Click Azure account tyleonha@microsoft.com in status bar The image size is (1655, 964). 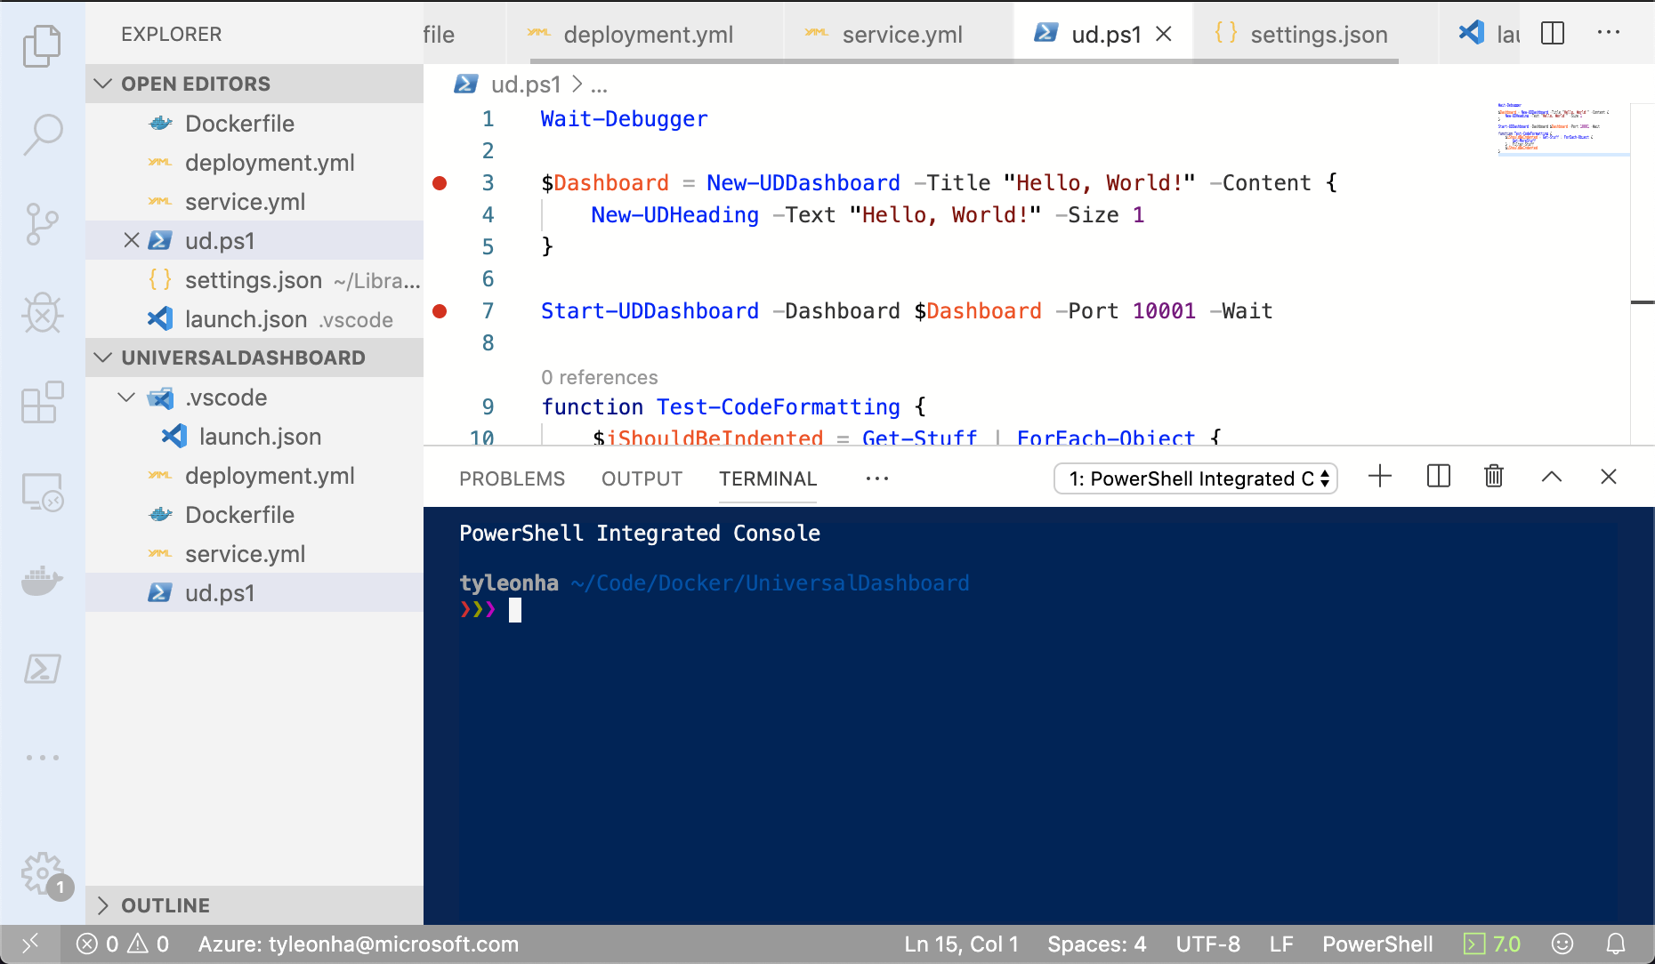click(358, 944)
